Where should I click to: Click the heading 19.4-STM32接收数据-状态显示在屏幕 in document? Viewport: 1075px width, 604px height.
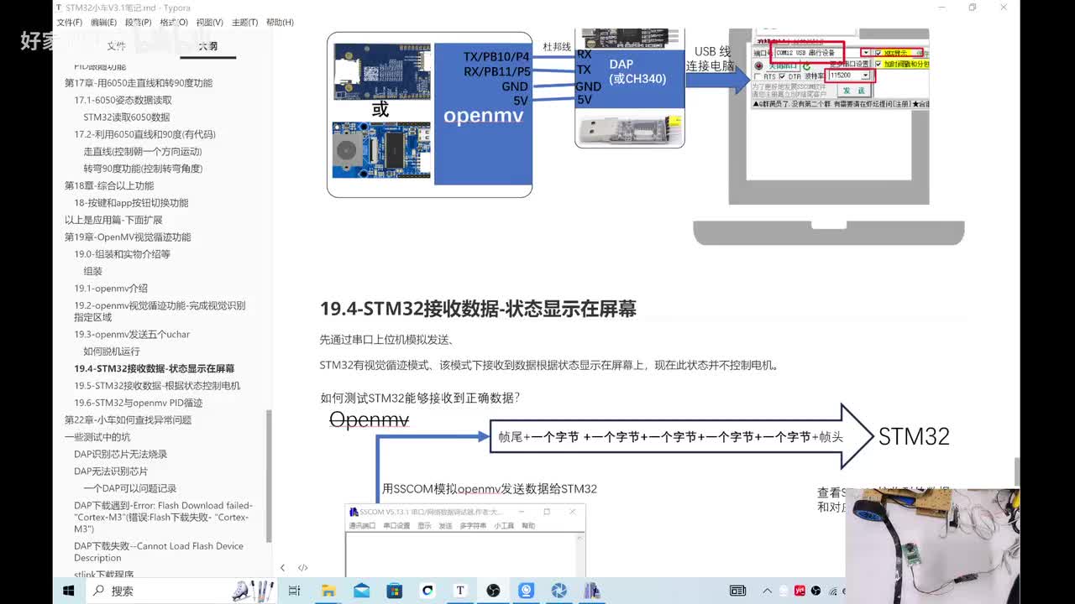[x=478, y=309]
